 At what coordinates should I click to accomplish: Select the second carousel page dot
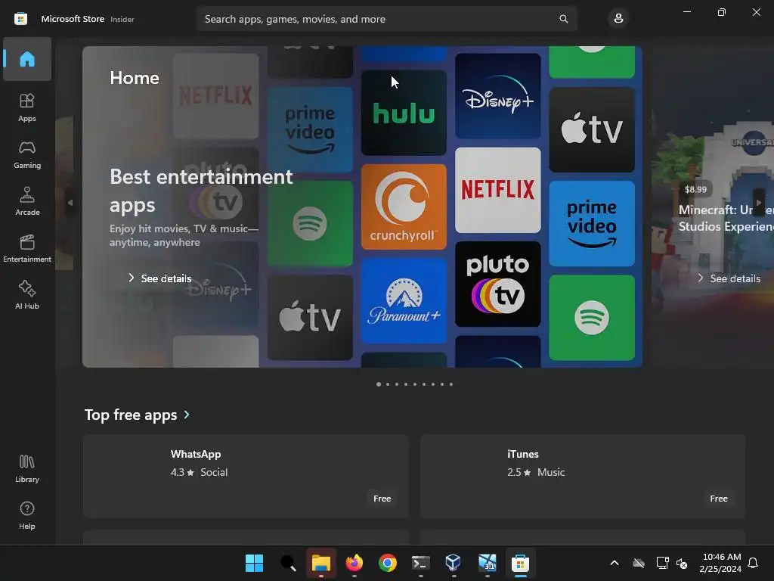[x=388, y=384]
